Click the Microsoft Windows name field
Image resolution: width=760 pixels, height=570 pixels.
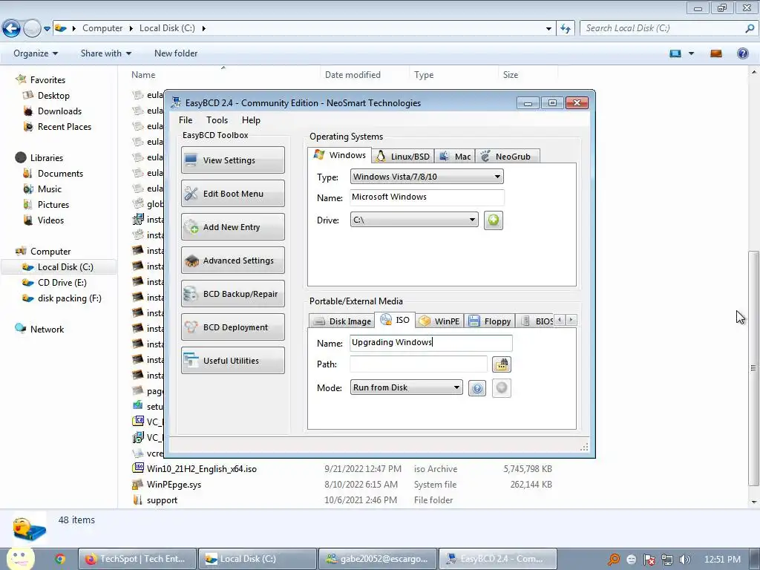click(x=427, y=197)
